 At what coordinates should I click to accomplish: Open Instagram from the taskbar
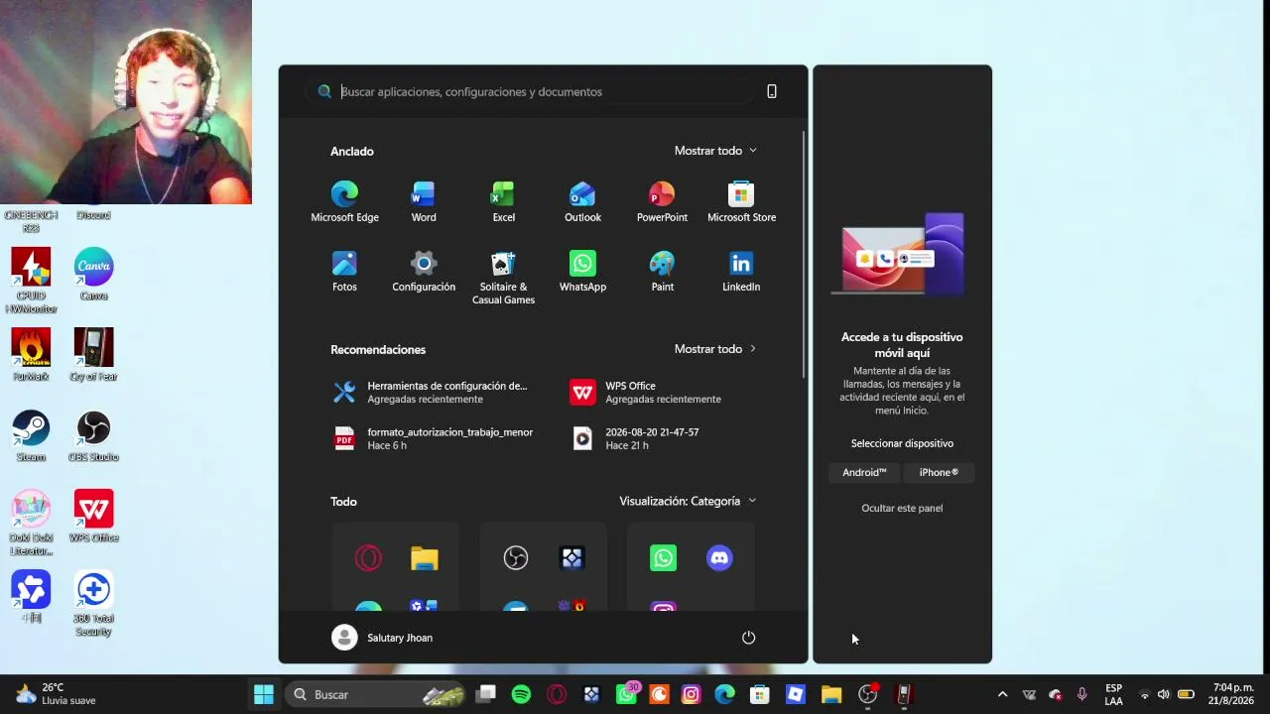pos(692,694)
